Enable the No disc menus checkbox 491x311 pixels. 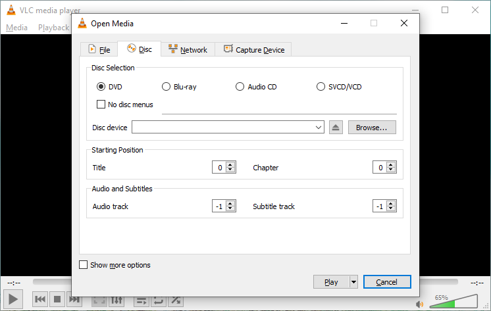(x=101, y=104)
